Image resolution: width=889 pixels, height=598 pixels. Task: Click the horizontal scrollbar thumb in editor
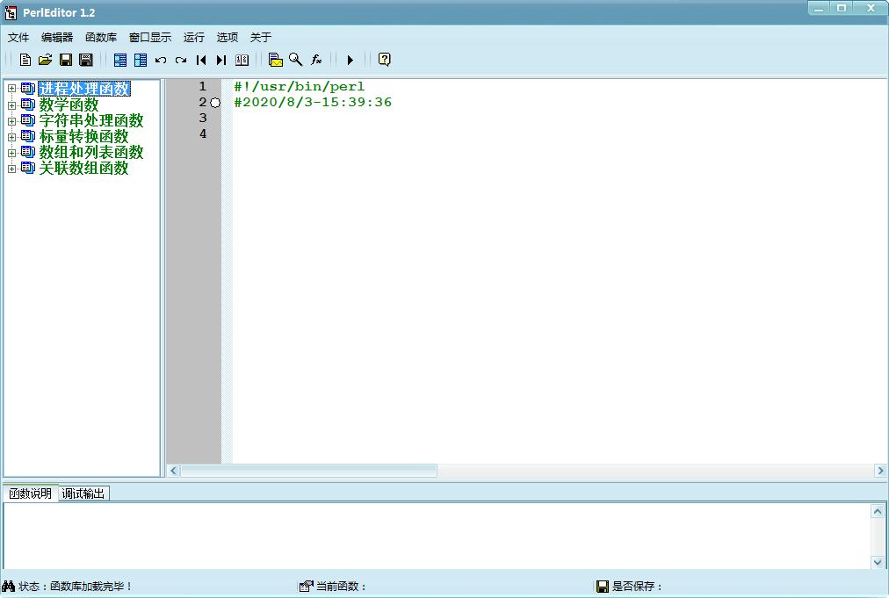pyautogui.click(x=309, y=471)
